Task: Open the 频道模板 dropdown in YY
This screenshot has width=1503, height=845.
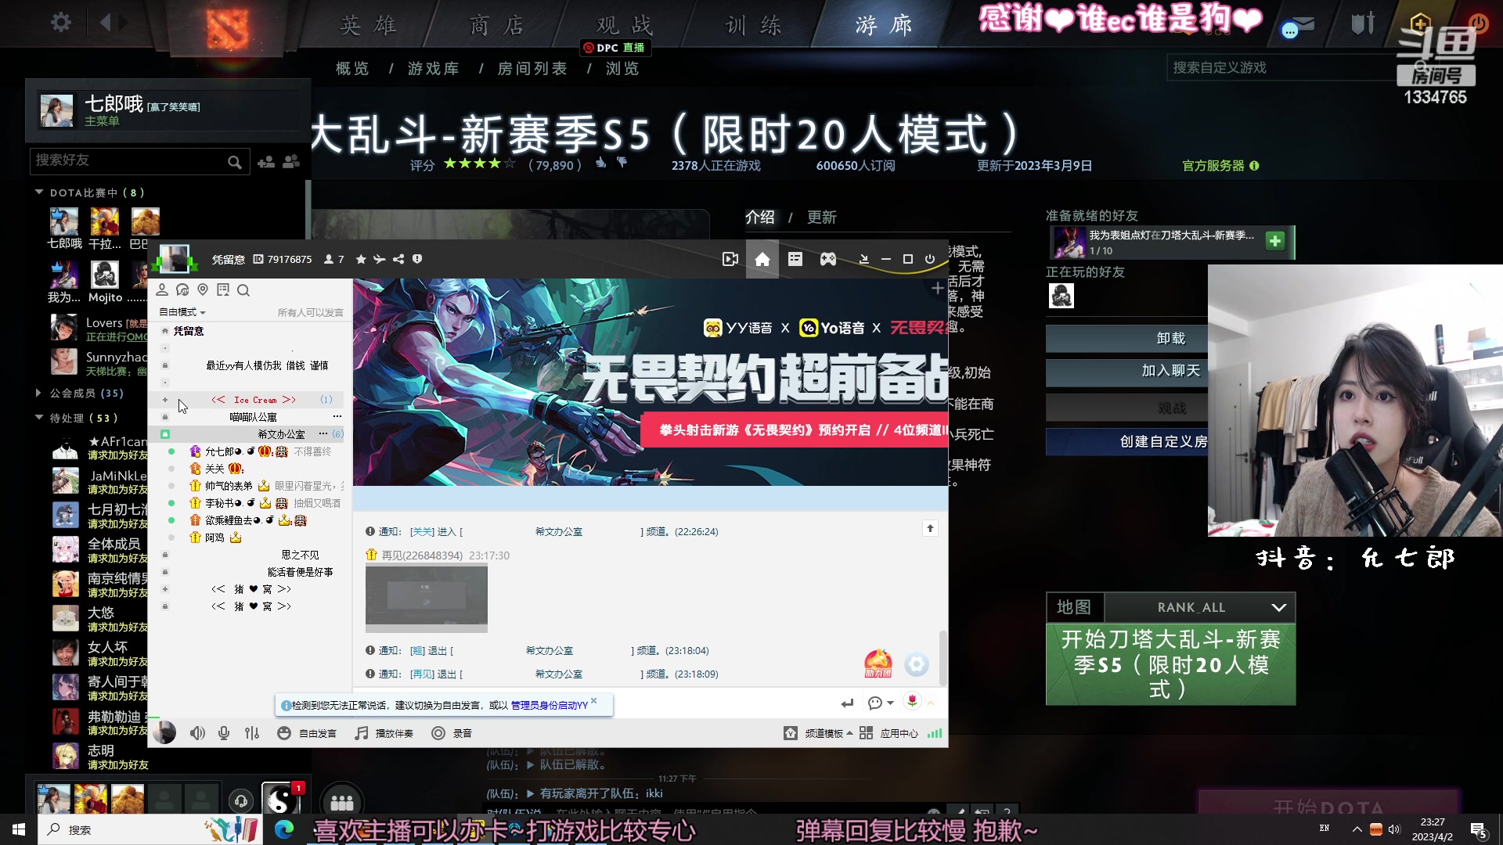Action: click(828, 733)
